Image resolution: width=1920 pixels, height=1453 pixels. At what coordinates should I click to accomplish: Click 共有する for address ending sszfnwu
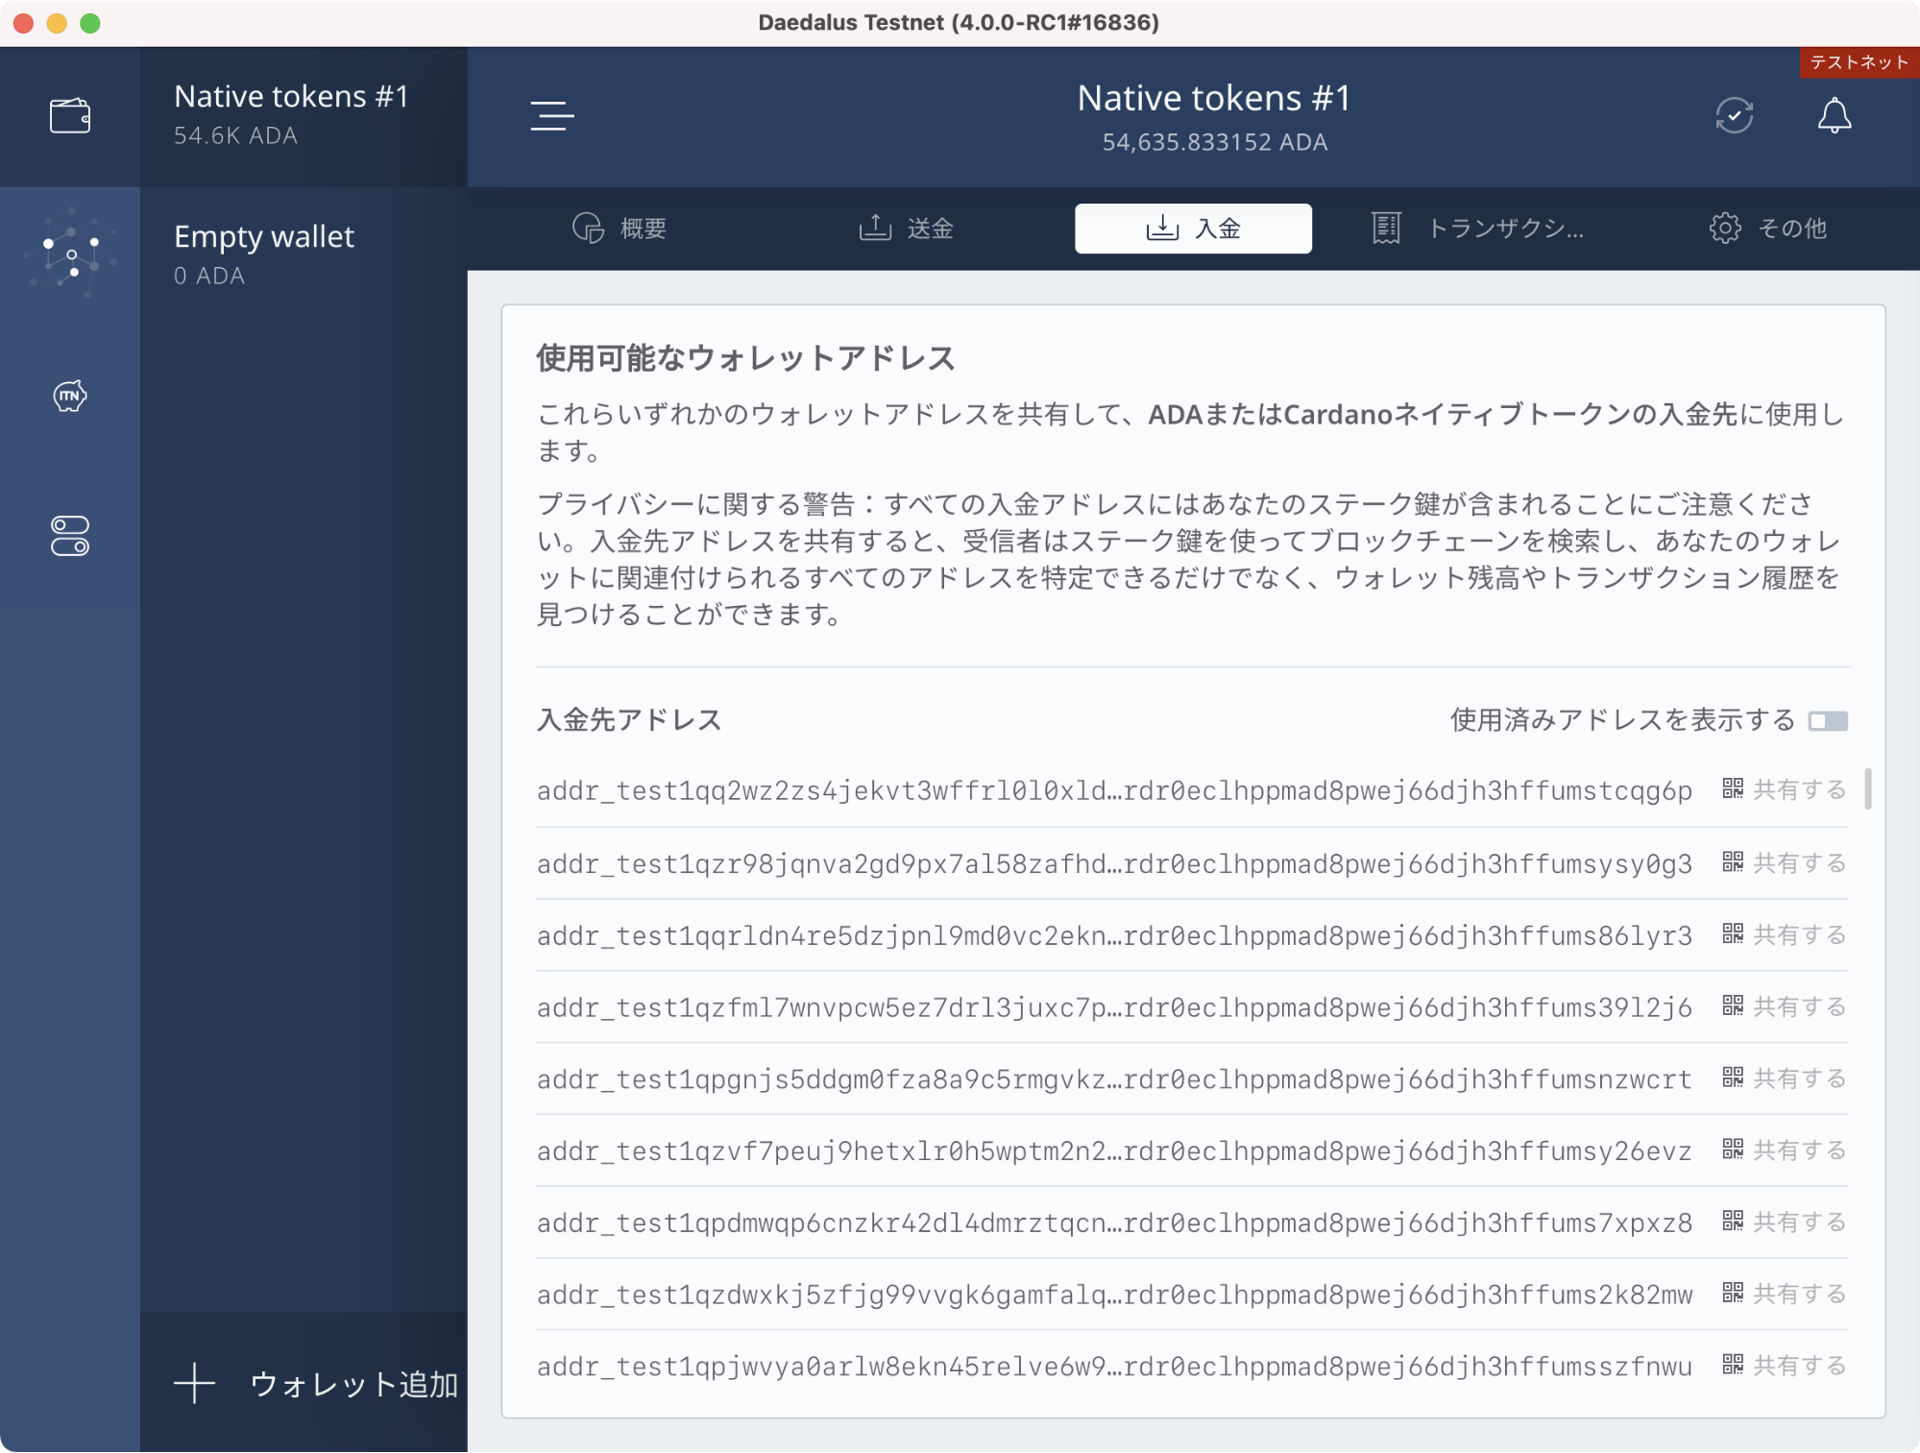1799,1367
